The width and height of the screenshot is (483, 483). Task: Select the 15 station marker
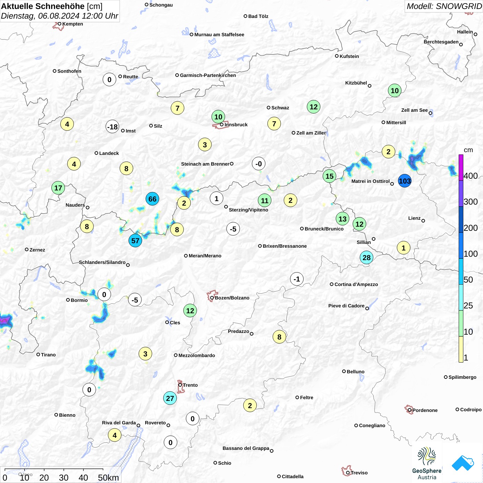coord(329,176)
